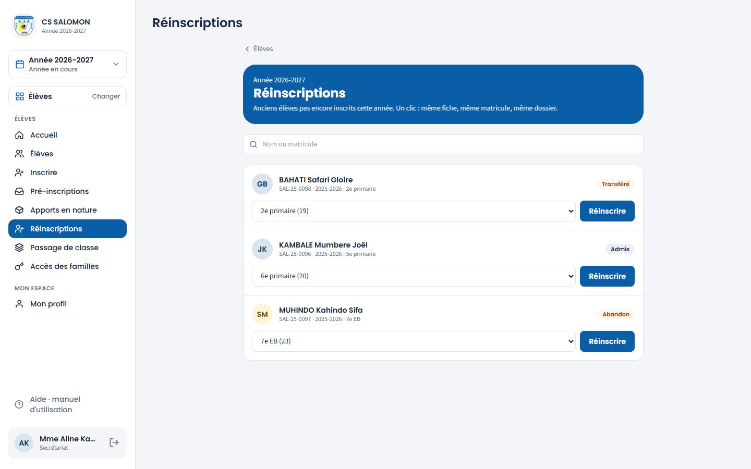This screenshot has width=751, height=469.
Task: Expand the Année 2026-2027 year selector
Action: coord(68,64)
